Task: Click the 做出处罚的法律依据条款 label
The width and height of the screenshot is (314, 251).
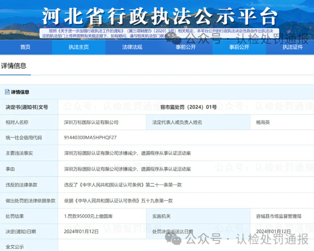Action: [x=31, y=201]
